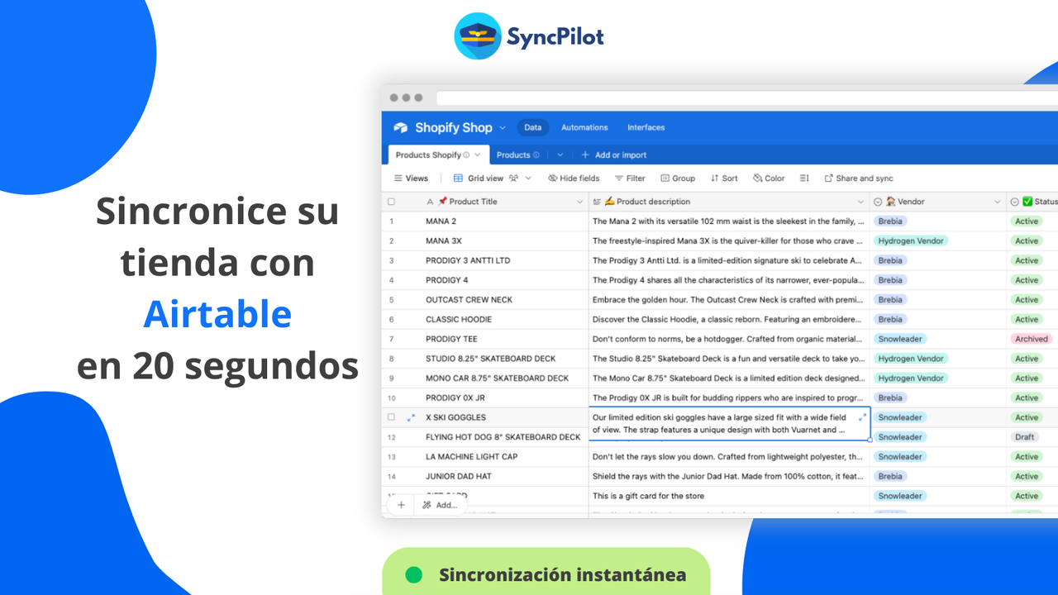
Task: Open the Color menu
Action: 769,178
